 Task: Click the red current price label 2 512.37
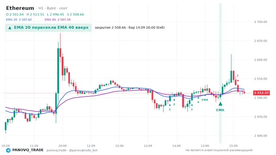(261, 93)
